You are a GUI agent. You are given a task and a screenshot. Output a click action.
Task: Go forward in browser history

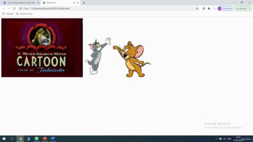[x=9, y=9]
